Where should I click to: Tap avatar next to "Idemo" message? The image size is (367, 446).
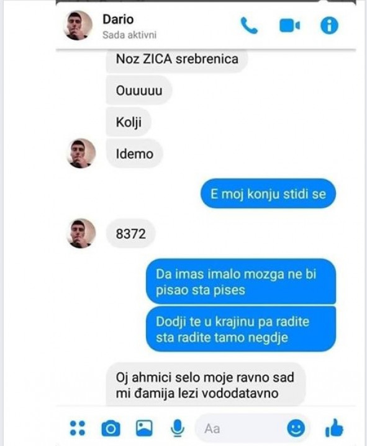(81, 154)
